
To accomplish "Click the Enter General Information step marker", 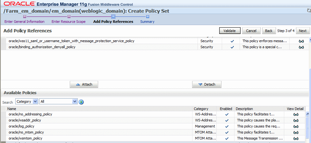I will point(25,17).
